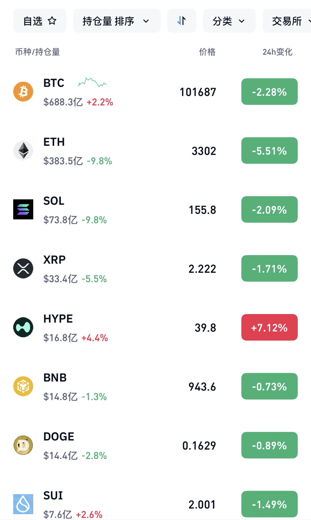
Task: Sort by the 价格 column header
Action: (207, 52)
